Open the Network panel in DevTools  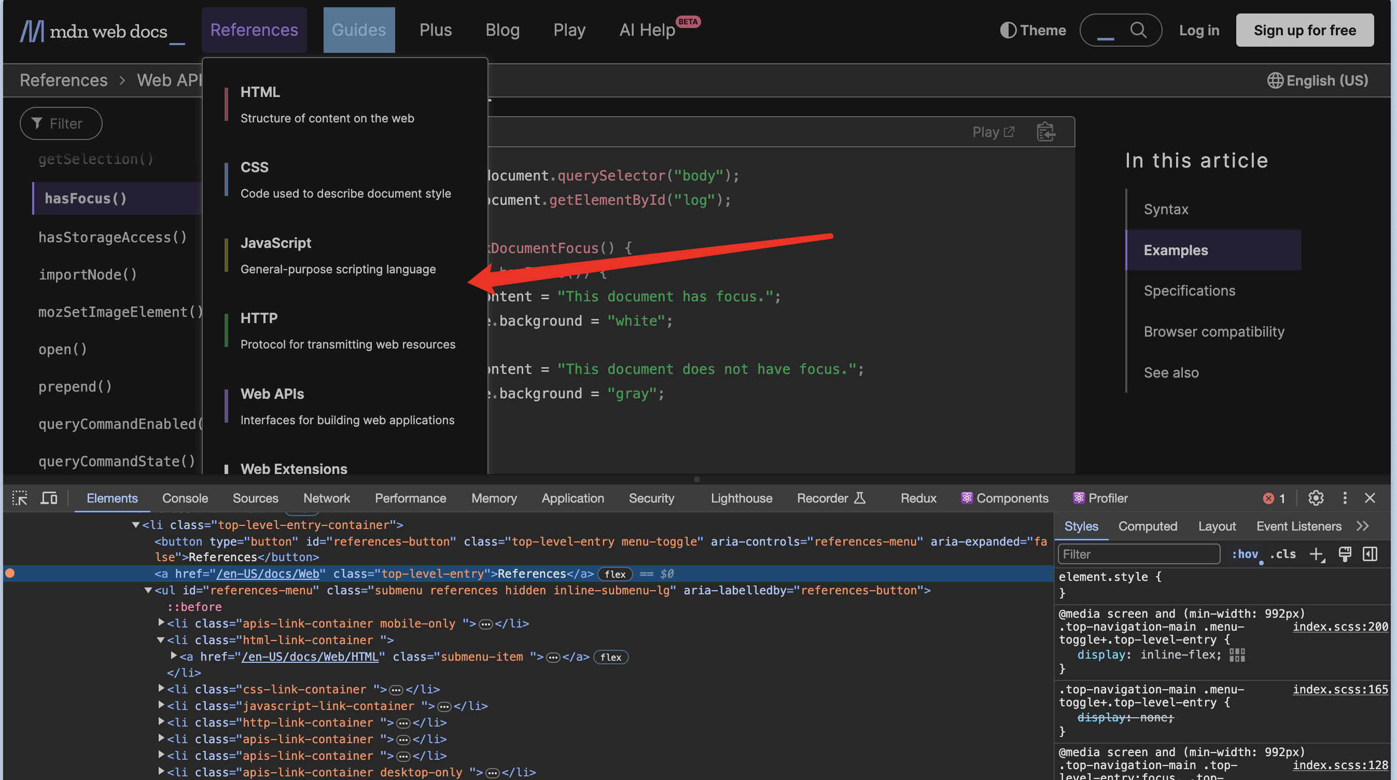tap(326, 498)
